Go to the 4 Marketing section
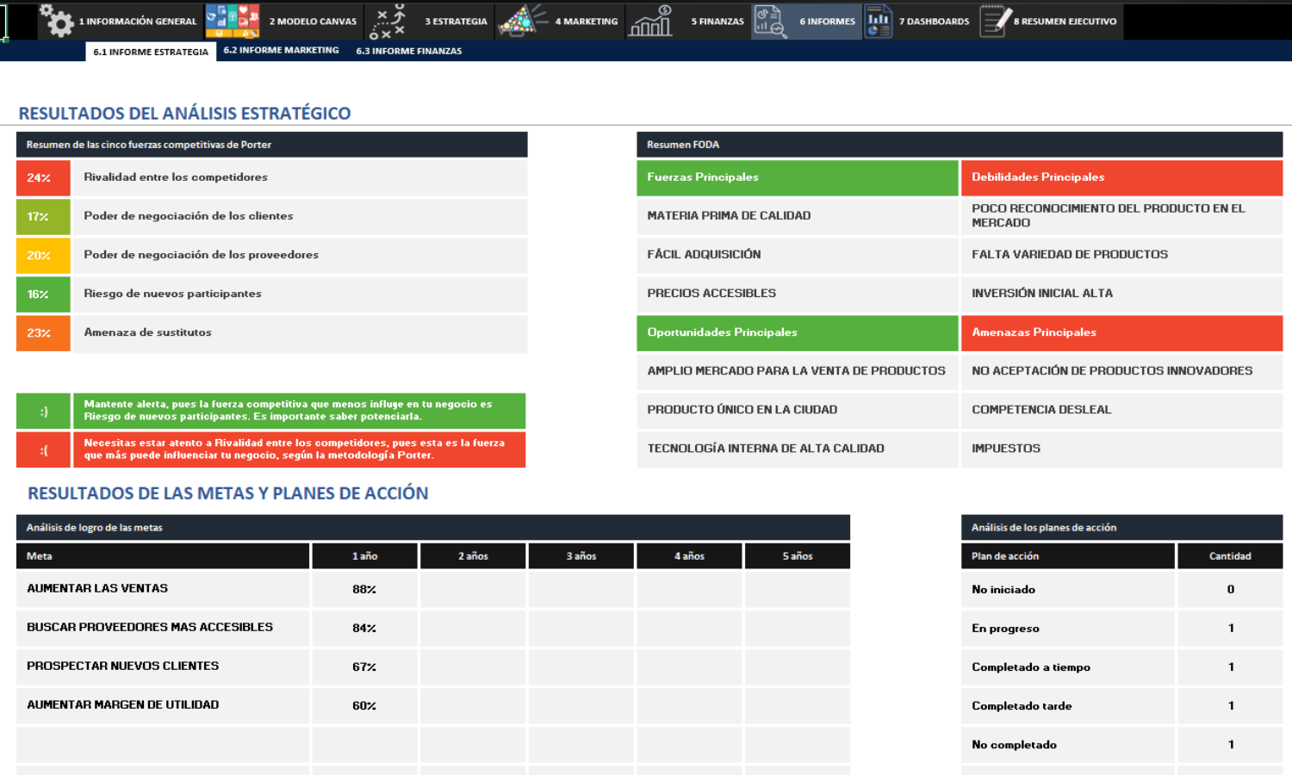This screenshot has height=775, width=1292. tap(587, 22)
